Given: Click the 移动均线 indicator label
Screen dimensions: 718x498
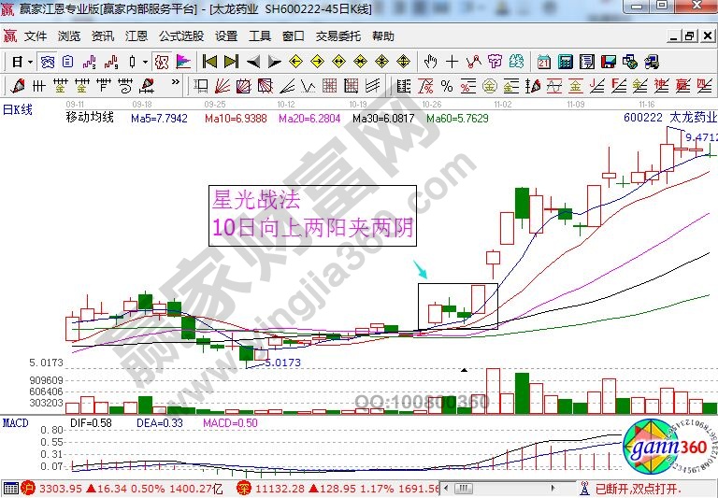Looking at the screenshot, I should click(x=89, y=118).
